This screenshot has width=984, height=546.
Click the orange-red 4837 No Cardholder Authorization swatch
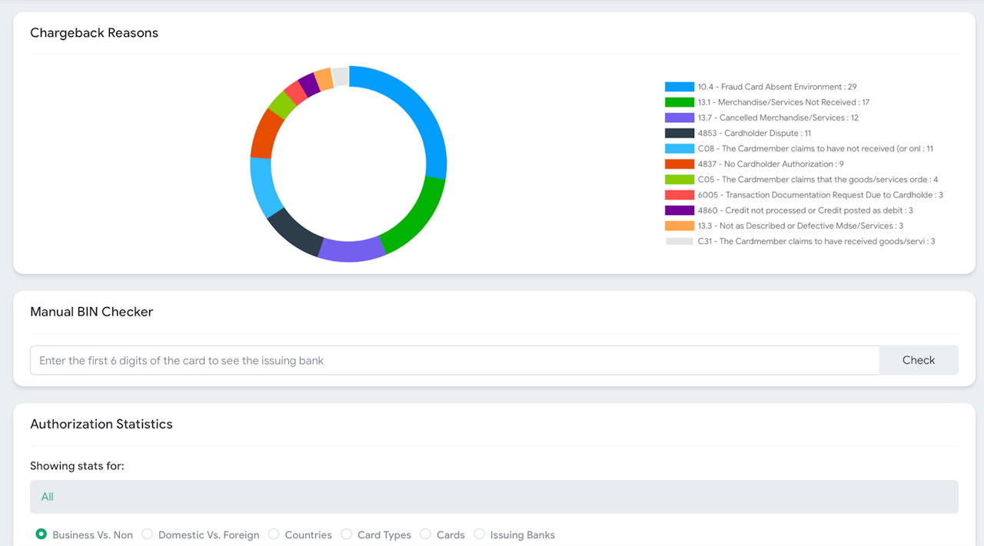pyautogui.click(x=679, y=164)
